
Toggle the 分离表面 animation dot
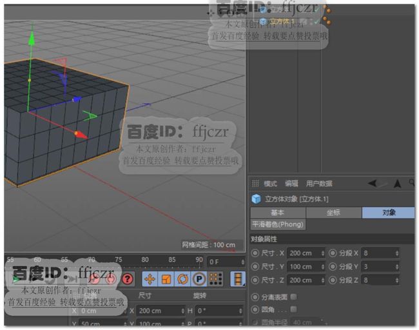point(255,297)
